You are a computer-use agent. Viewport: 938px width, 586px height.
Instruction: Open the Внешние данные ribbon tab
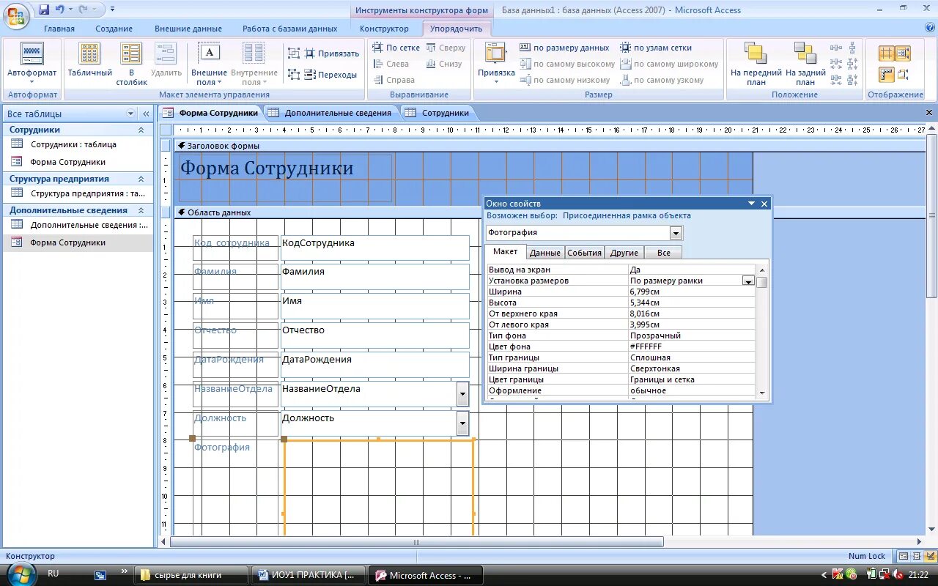tap(188, 29)
